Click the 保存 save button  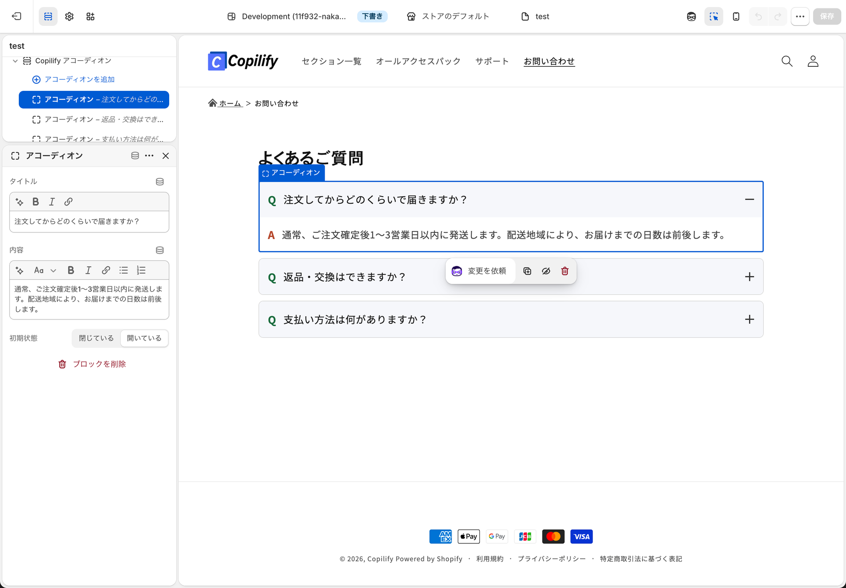click(x=827, y=16)
